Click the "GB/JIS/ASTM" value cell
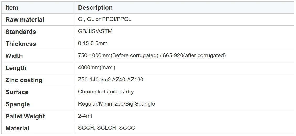The width and height of the screenshot is (296, 136). pyautogui.click(x=95, y=32)
